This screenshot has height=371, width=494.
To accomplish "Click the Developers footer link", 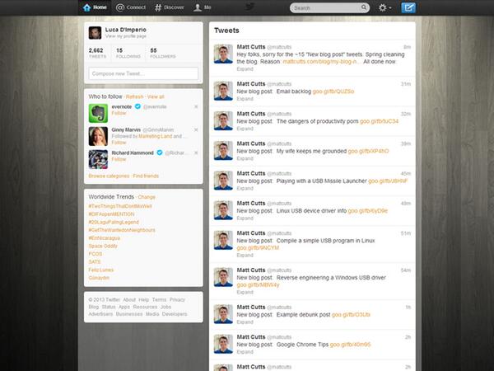I will [x=175, y=314].
